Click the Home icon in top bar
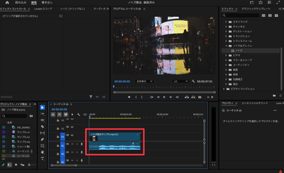This screenshot has width=284, height=173. click(7, 2)
